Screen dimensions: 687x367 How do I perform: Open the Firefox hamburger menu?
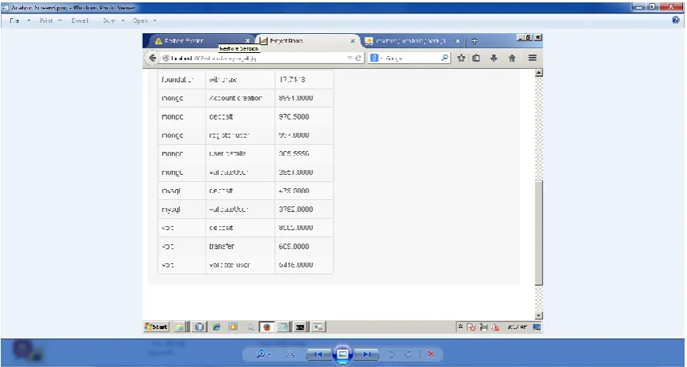coord(532,58)
